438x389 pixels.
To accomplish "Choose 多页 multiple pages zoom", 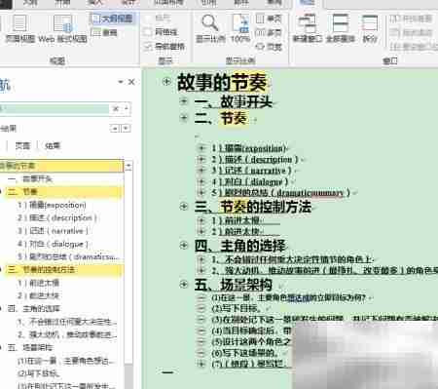I will coord(269,32).
